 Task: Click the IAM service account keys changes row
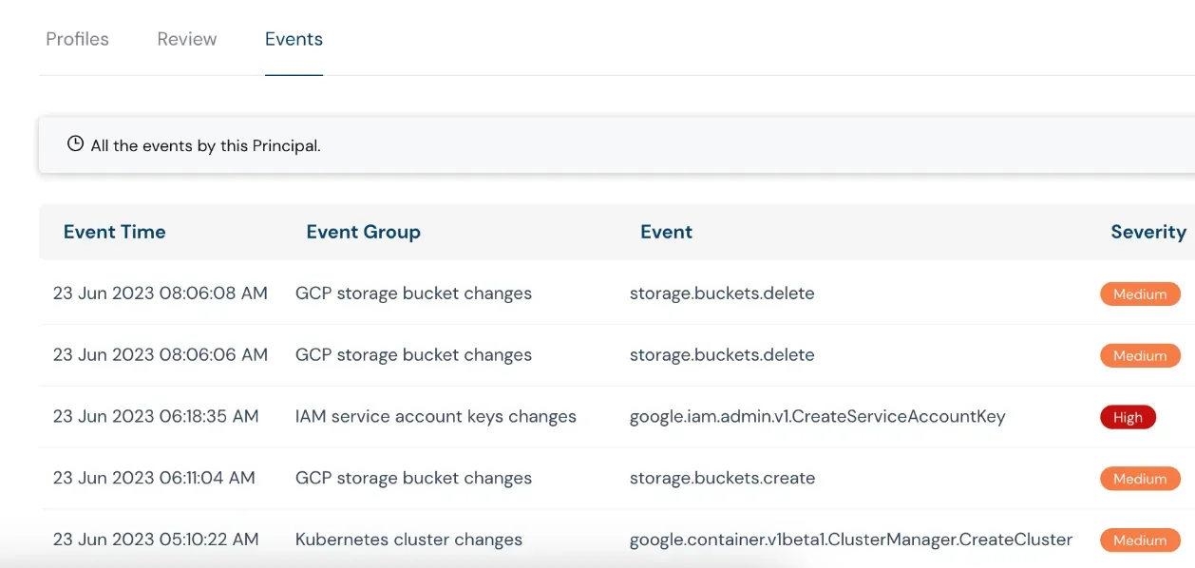tap(437, 416)
